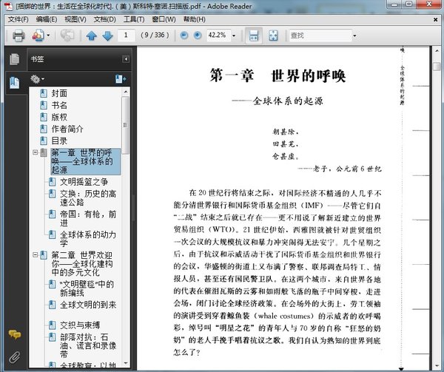The width and height of the screenshot is (444, 372).
Task: Jump to "文明壁毯"中的新编织 bookmark
Action: point(87,288)
